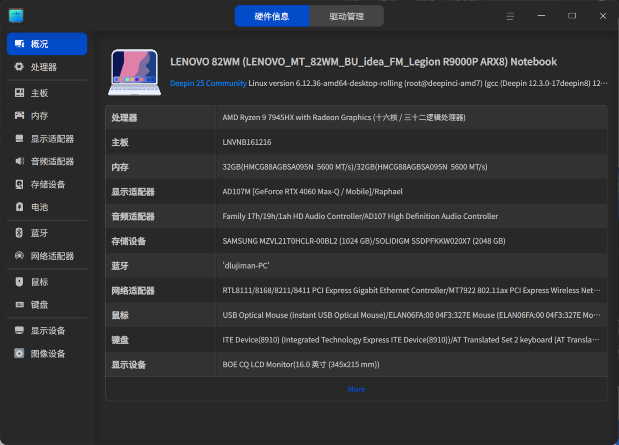Click the 音频适配器 speaker icon
619x445 pixels.
[x=19, y=161]
